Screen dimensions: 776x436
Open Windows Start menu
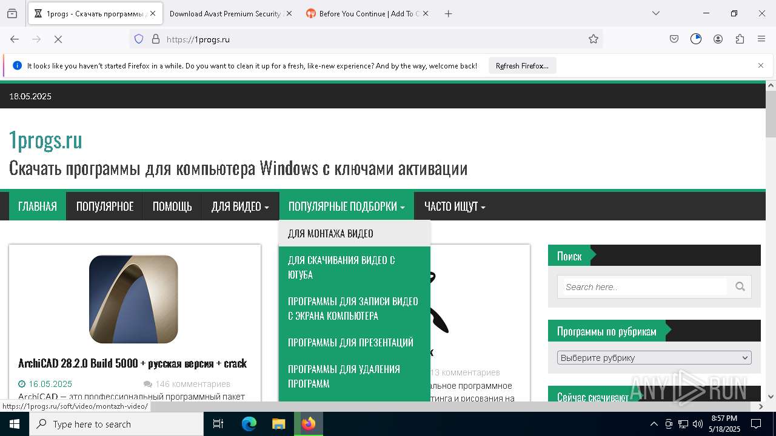click(x=15, y=424)
